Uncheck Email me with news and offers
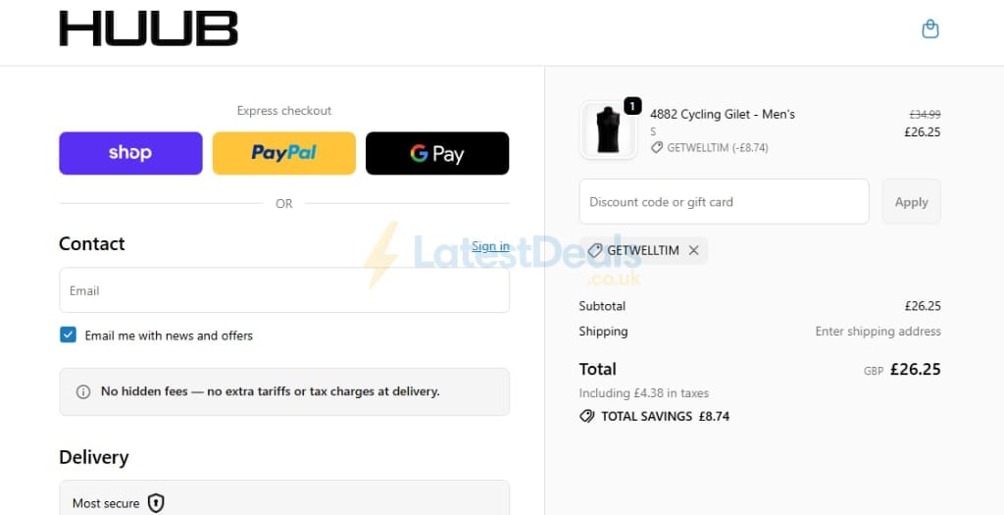The height and width of the screenshot is (515, 1004). tap(68, 335)
